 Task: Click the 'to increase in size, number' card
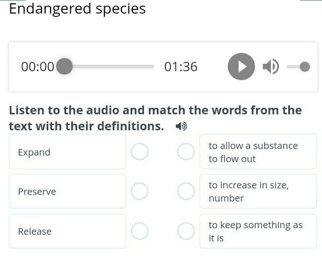258,191
